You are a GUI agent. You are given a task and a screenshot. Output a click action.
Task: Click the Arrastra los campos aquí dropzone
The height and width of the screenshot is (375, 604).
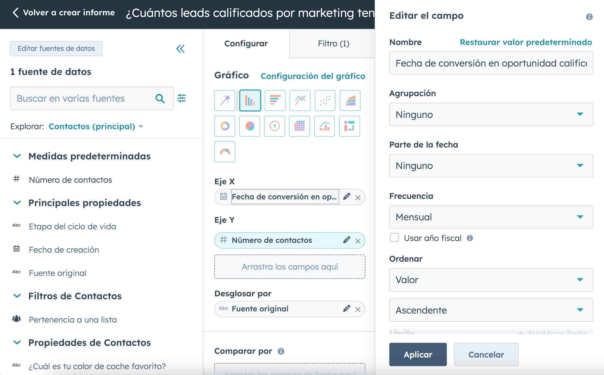pyautogui.click(x=290, y=267)
